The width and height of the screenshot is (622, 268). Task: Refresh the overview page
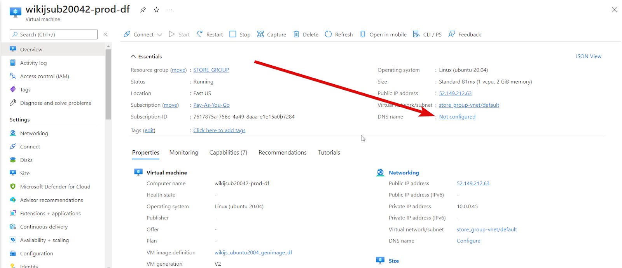pyautogui.click(x=339, y=34)
